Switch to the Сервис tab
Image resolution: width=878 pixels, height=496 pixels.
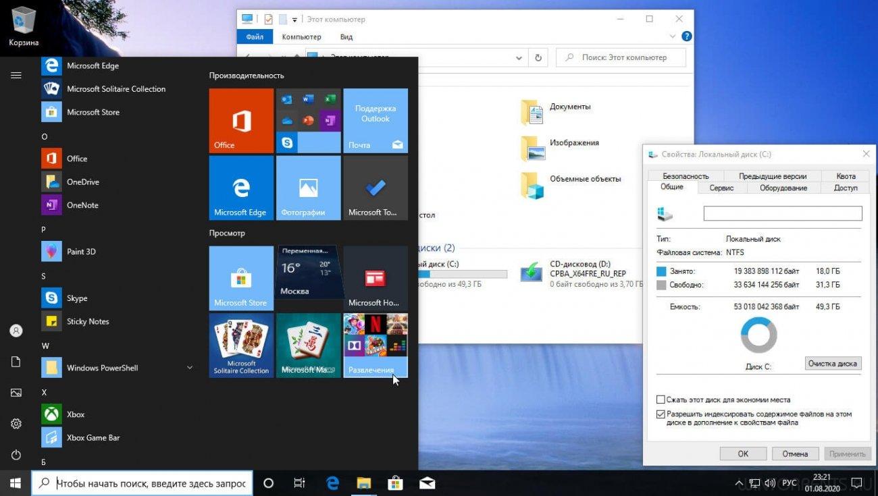point(721,188)
